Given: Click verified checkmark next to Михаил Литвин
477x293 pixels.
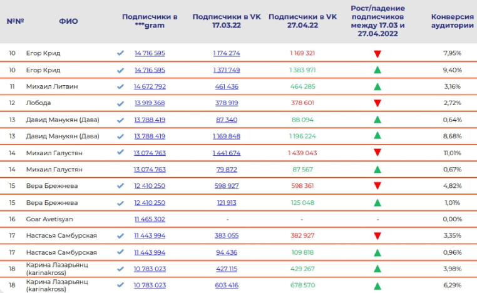Looking at the screenshot, I should pyautogui.click(x=121, y=86).
